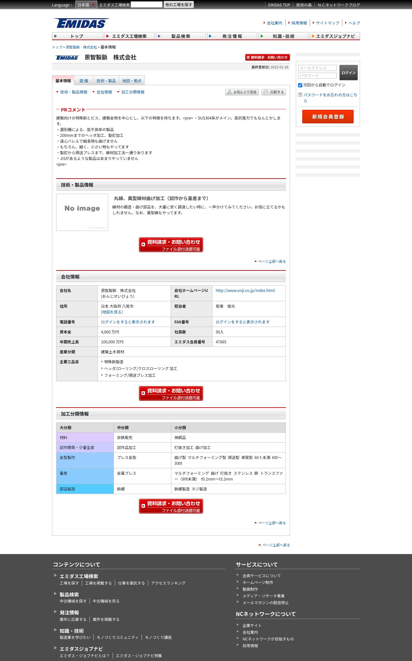Click the ログイン button
Viewport: 412px width, 661px height.
point(348,73)
